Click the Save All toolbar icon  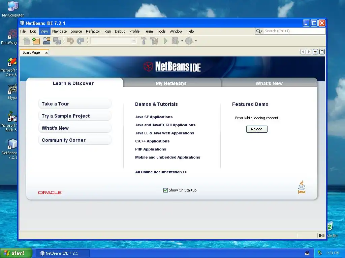(57, 41)
